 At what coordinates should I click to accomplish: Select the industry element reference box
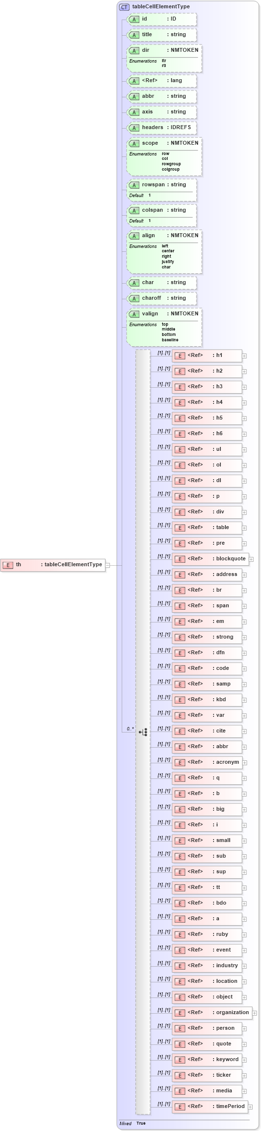pos(207,966)
